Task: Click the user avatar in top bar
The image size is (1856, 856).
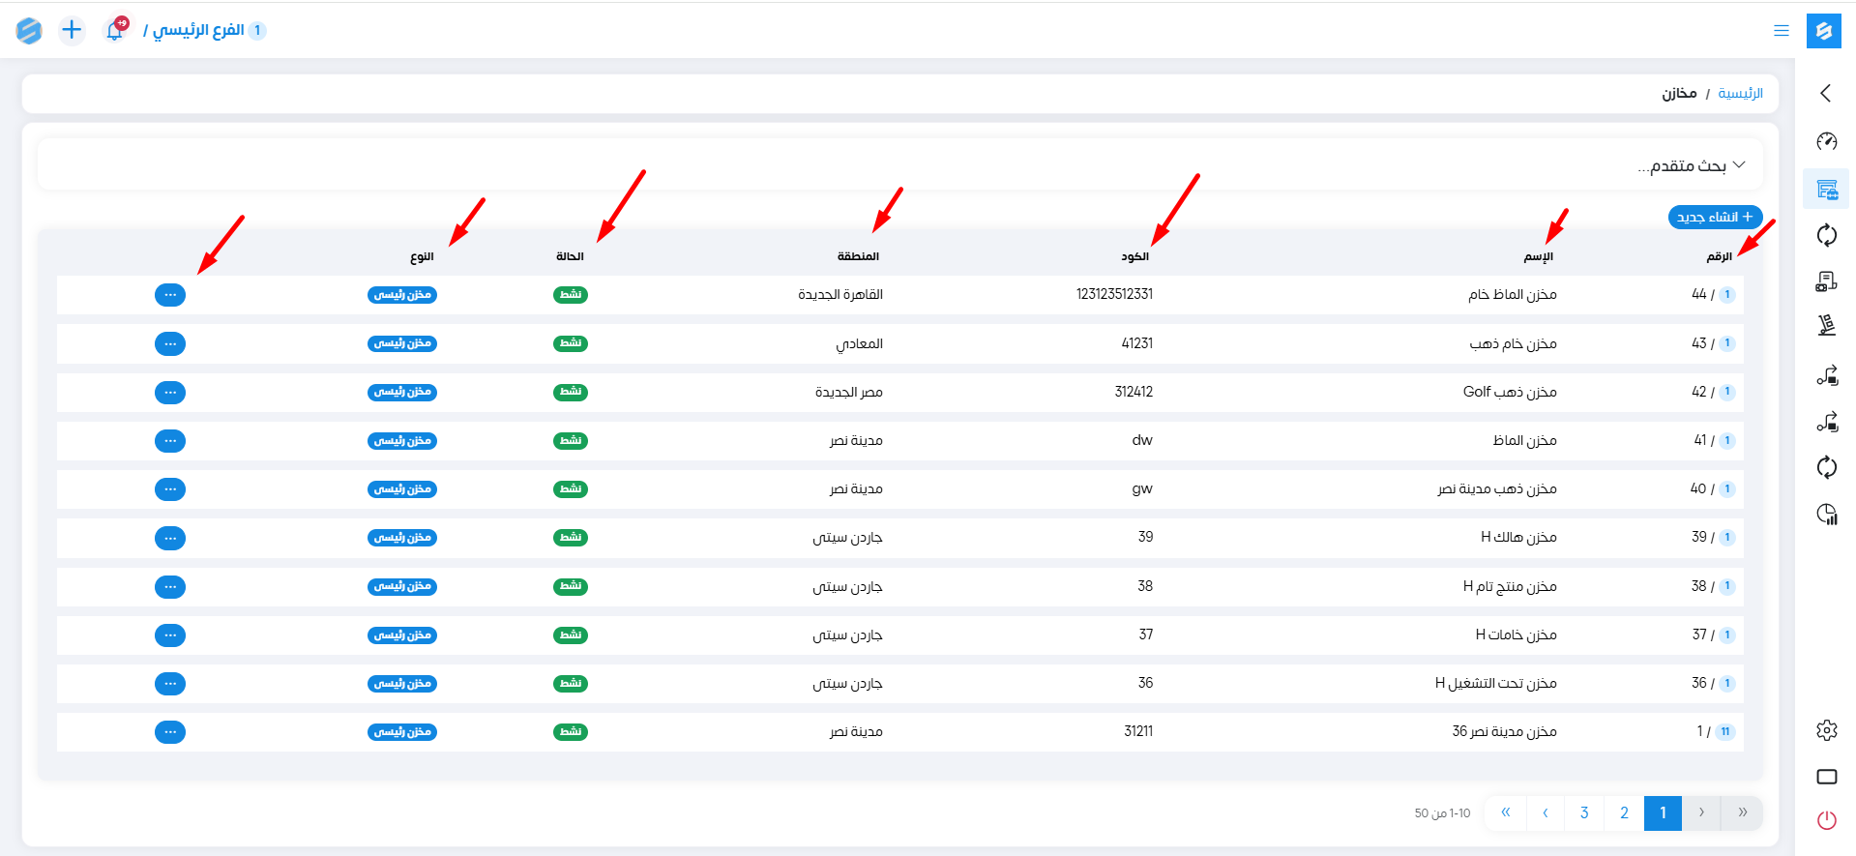Action: click(29, 30)
